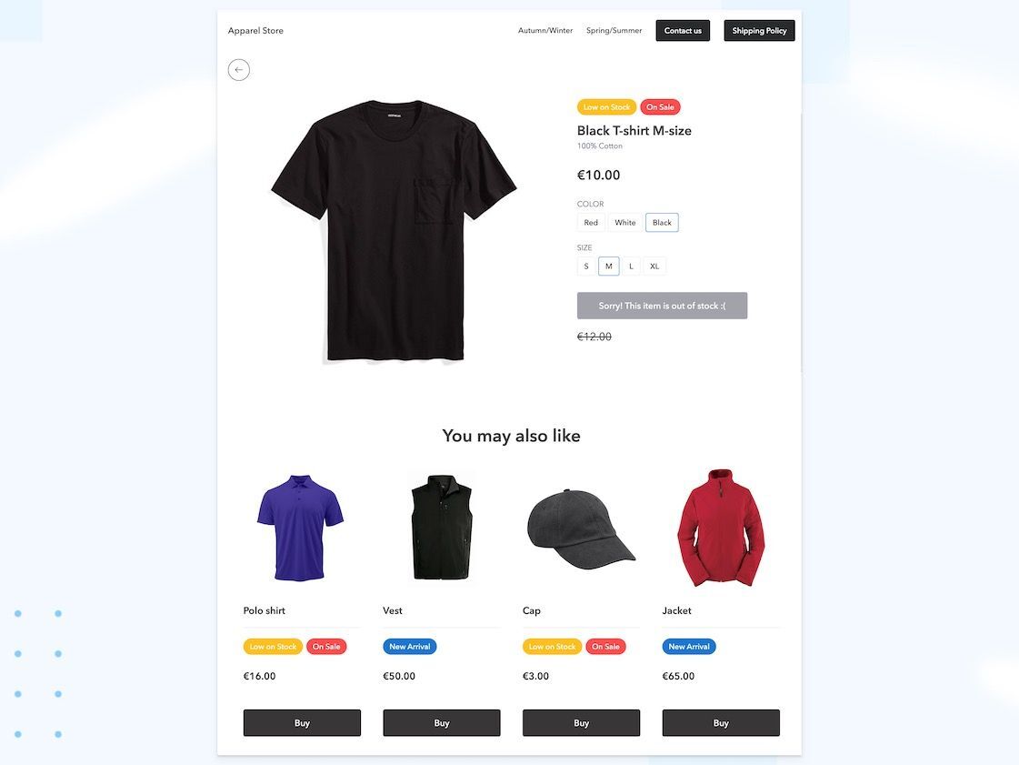1019x765 pixels.
Task: Select the Black color swatch option
Action: (663, 223)
